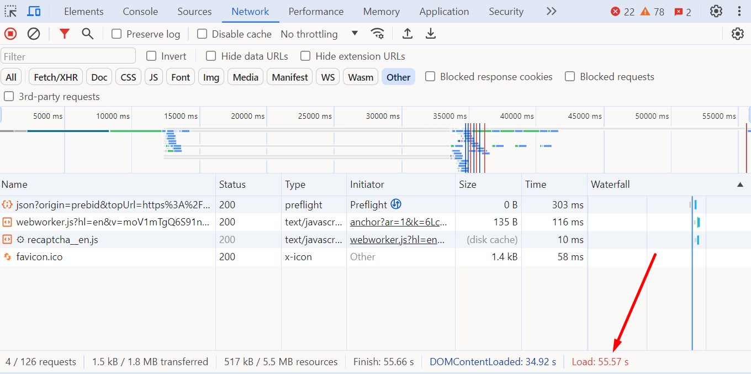This screenshot has height=374, width=751.
Task: Import HAR file with upload arrow
Action: (408, 34)
